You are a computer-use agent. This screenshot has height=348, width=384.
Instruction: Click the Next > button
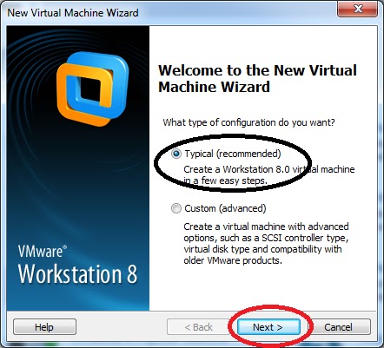[268, 327]
